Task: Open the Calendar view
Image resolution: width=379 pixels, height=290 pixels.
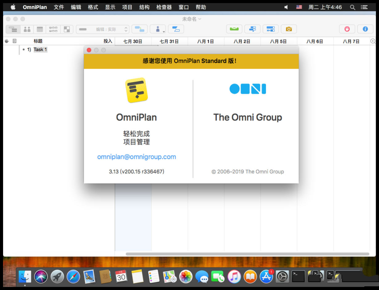Action: coord(40,29)
